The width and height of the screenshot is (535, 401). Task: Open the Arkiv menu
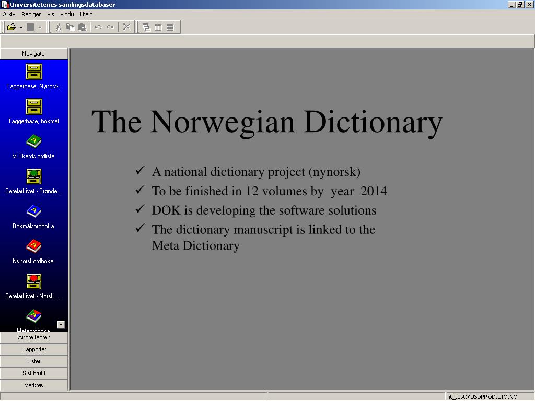[x=9, y=14]
